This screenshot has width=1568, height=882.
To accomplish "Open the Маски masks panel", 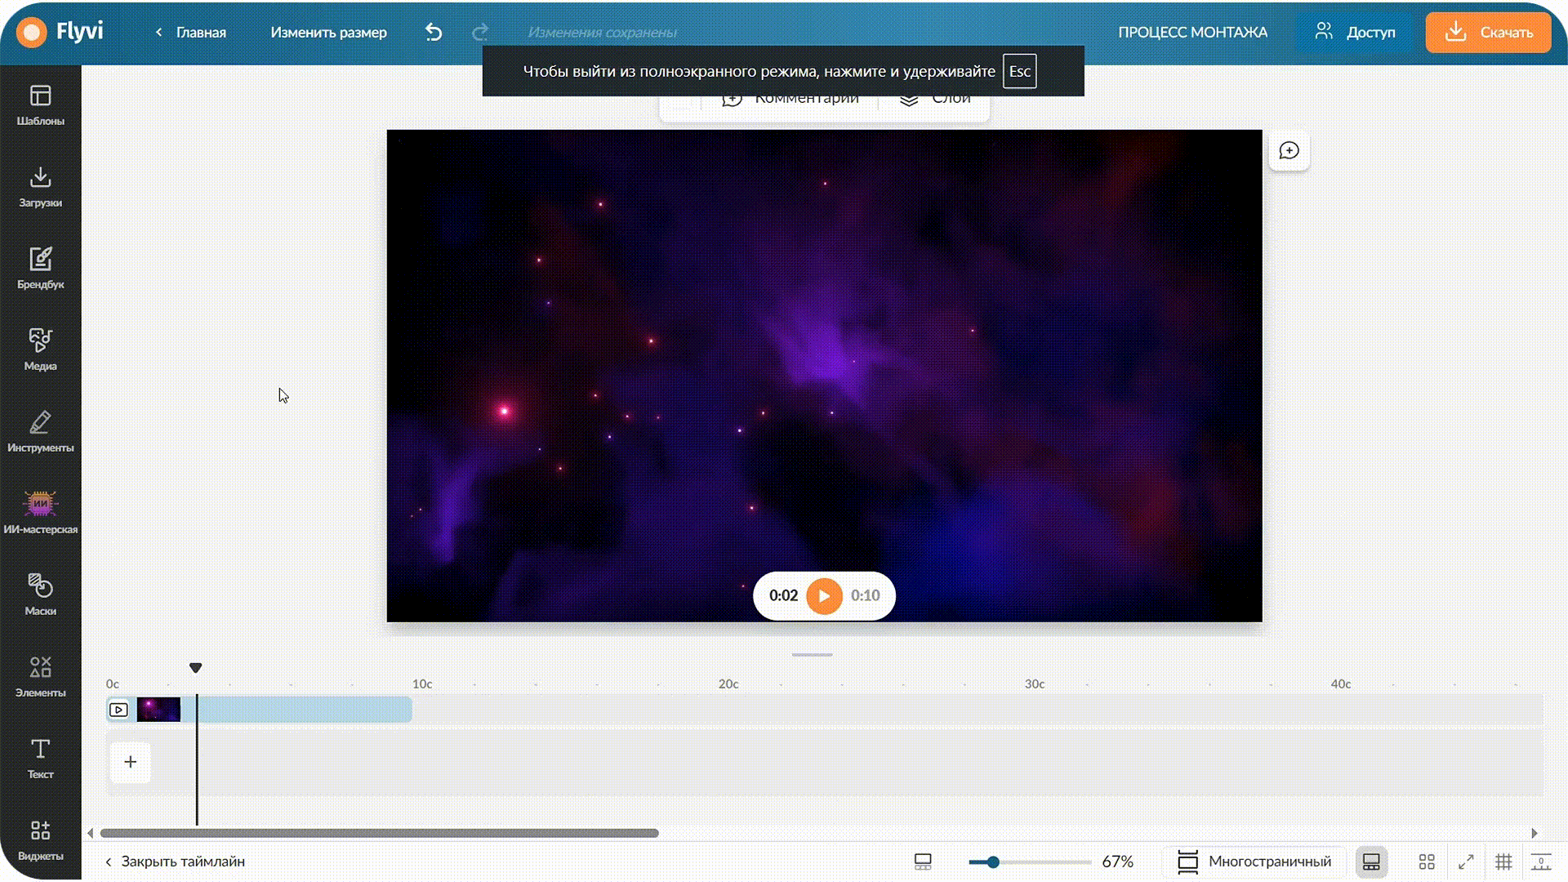I will [40, 596].
